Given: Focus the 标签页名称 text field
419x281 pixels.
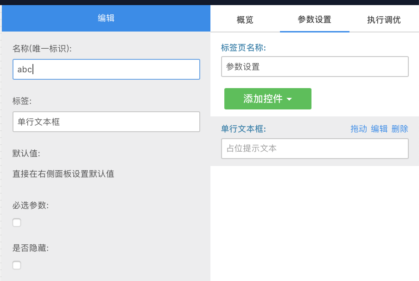Looking at the screenshot, I should pyautogui.click(x=315, y=67).
